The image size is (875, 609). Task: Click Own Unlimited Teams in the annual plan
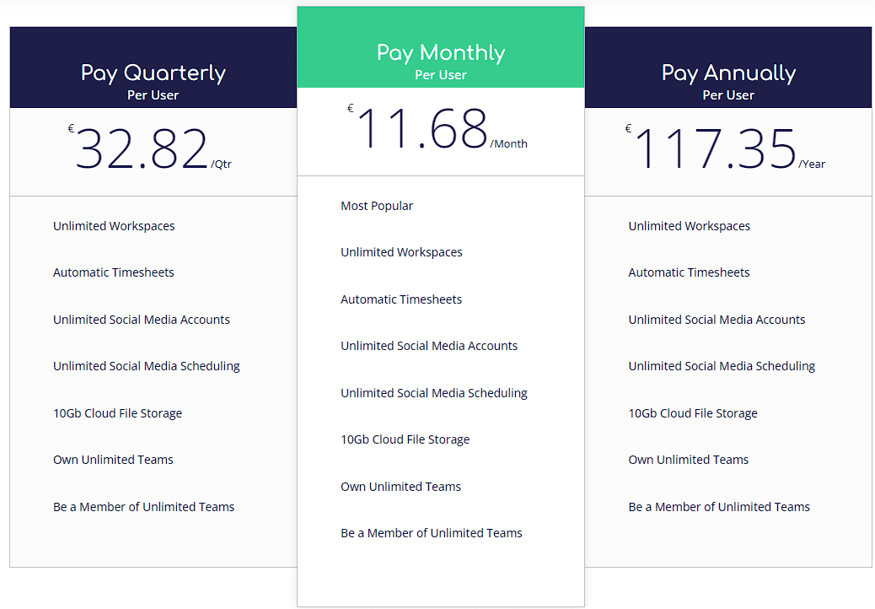pos(688,459)
